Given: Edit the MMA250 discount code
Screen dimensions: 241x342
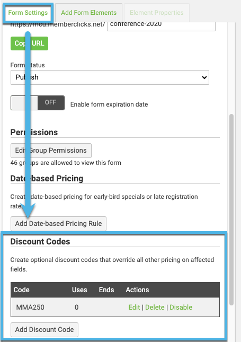Looking at the screenshot, I should click(x=134, y=307).
